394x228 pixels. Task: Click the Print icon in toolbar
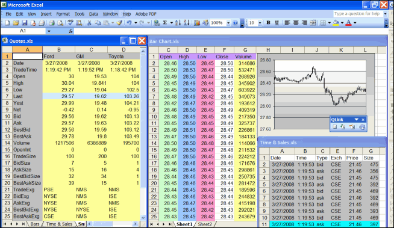(x=52, y=23)
